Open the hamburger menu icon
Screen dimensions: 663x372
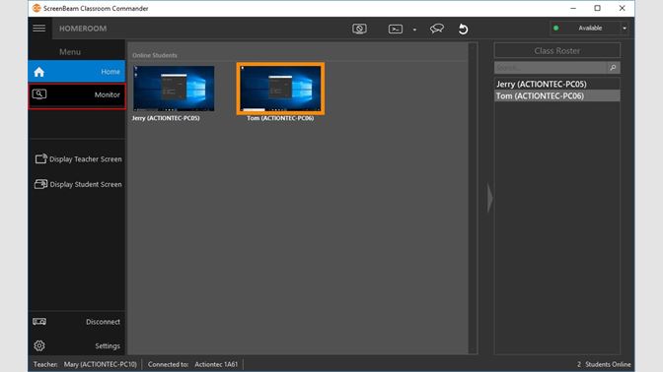click(39, 29)
